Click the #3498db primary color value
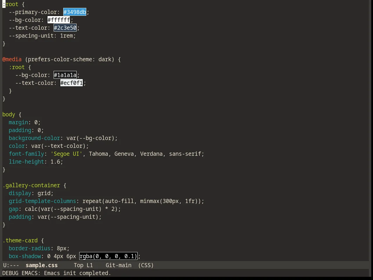Image resolution: width=373 pixels, height=280 pixels. 75,12
